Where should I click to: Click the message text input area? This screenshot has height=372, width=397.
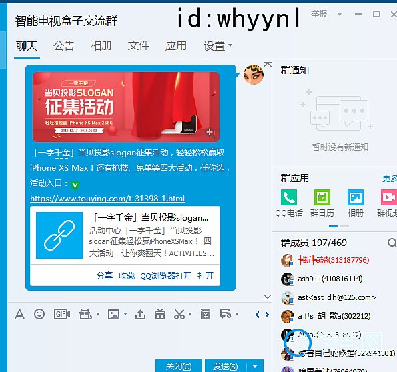139,339
